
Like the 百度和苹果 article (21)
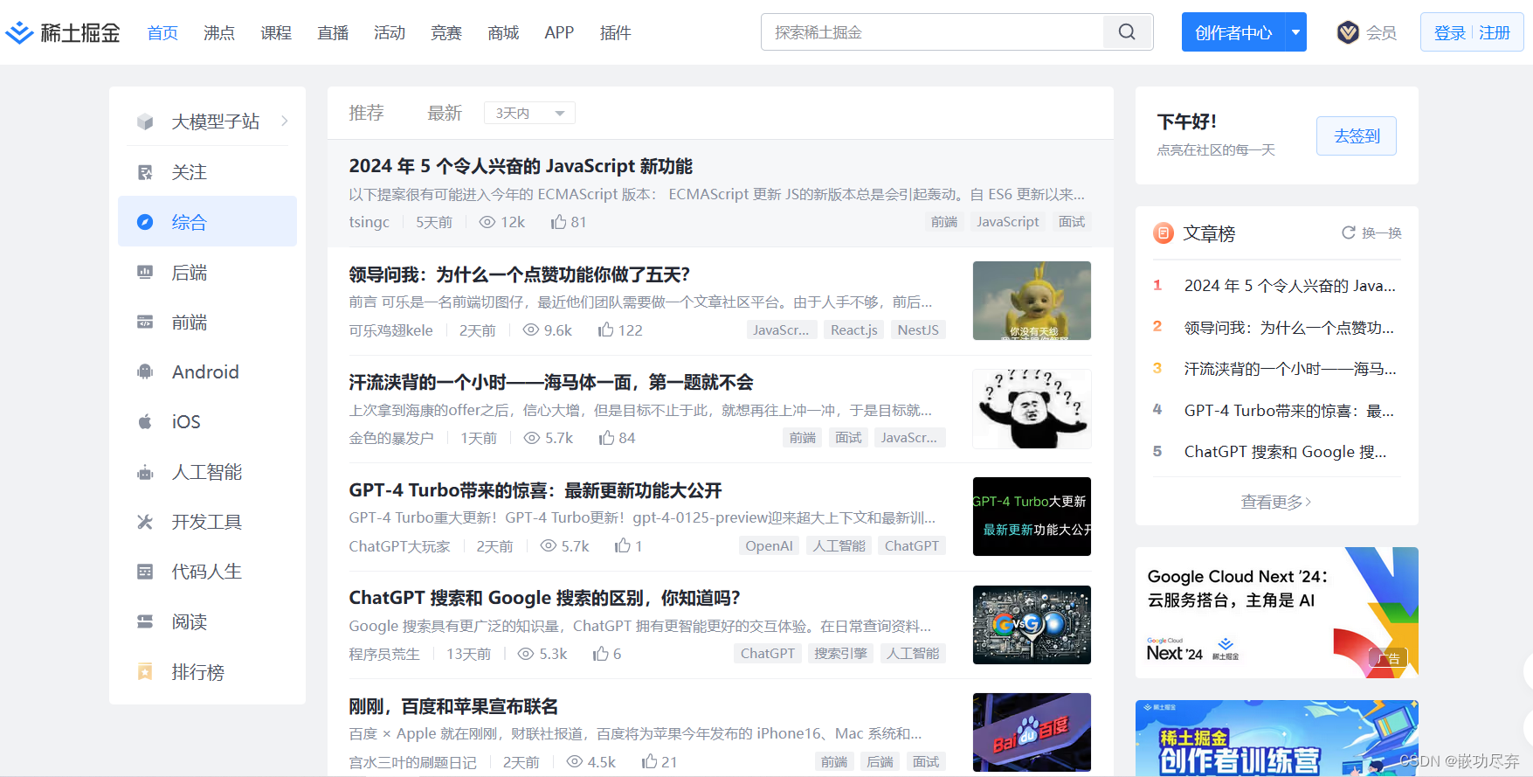[x=650, y=761]
